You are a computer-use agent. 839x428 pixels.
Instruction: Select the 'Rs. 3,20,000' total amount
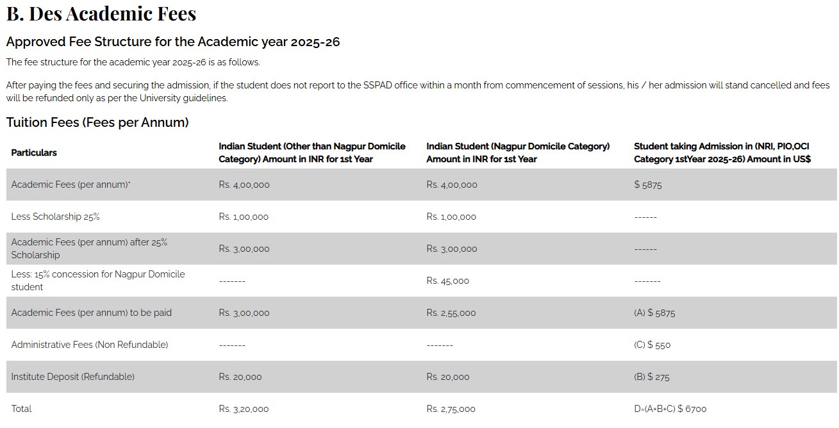[244, 409]
